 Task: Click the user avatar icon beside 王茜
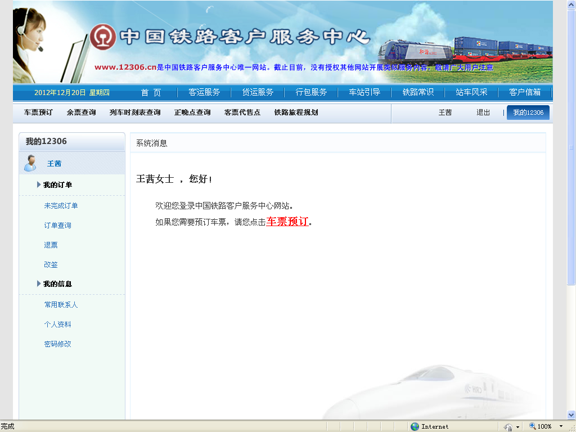tap(30, 163)
